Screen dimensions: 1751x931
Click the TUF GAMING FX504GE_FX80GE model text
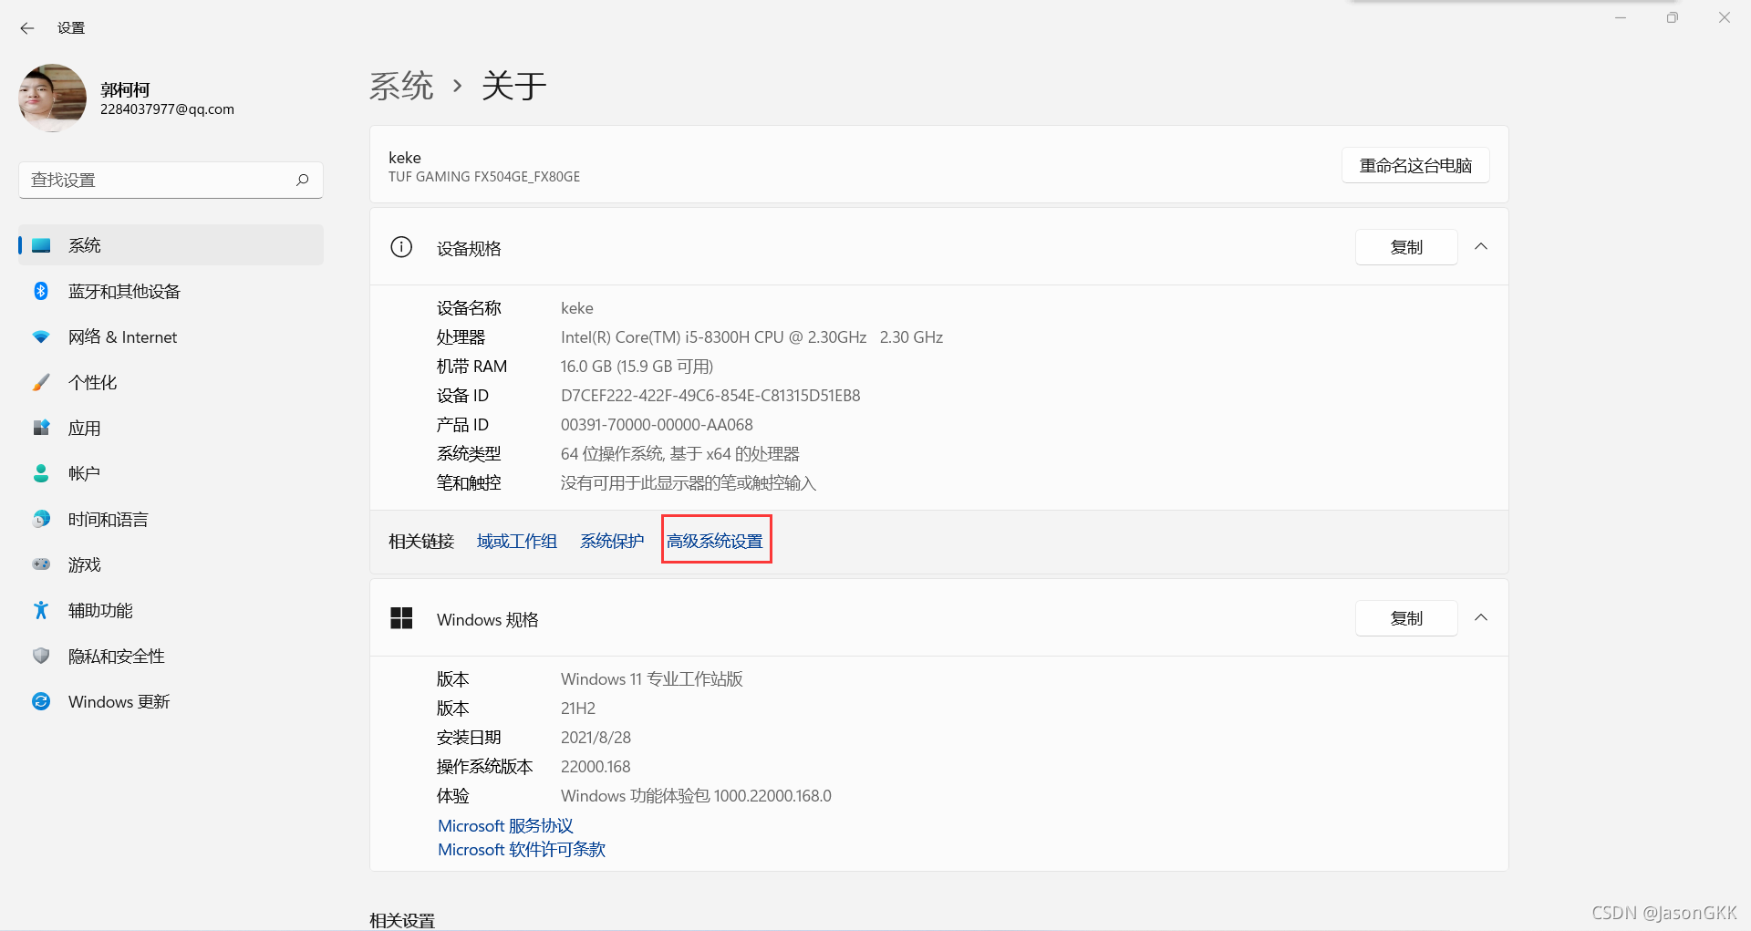pyautogui.click(x=484, y=177)
